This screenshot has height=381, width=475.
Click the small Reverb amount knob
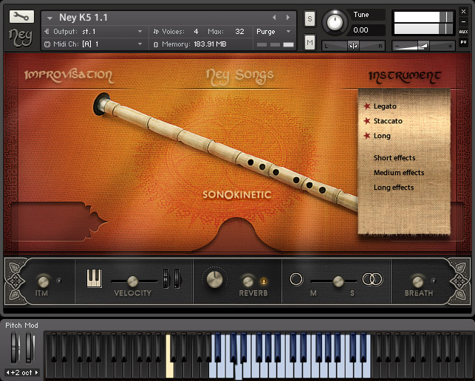tap(247, 281)
